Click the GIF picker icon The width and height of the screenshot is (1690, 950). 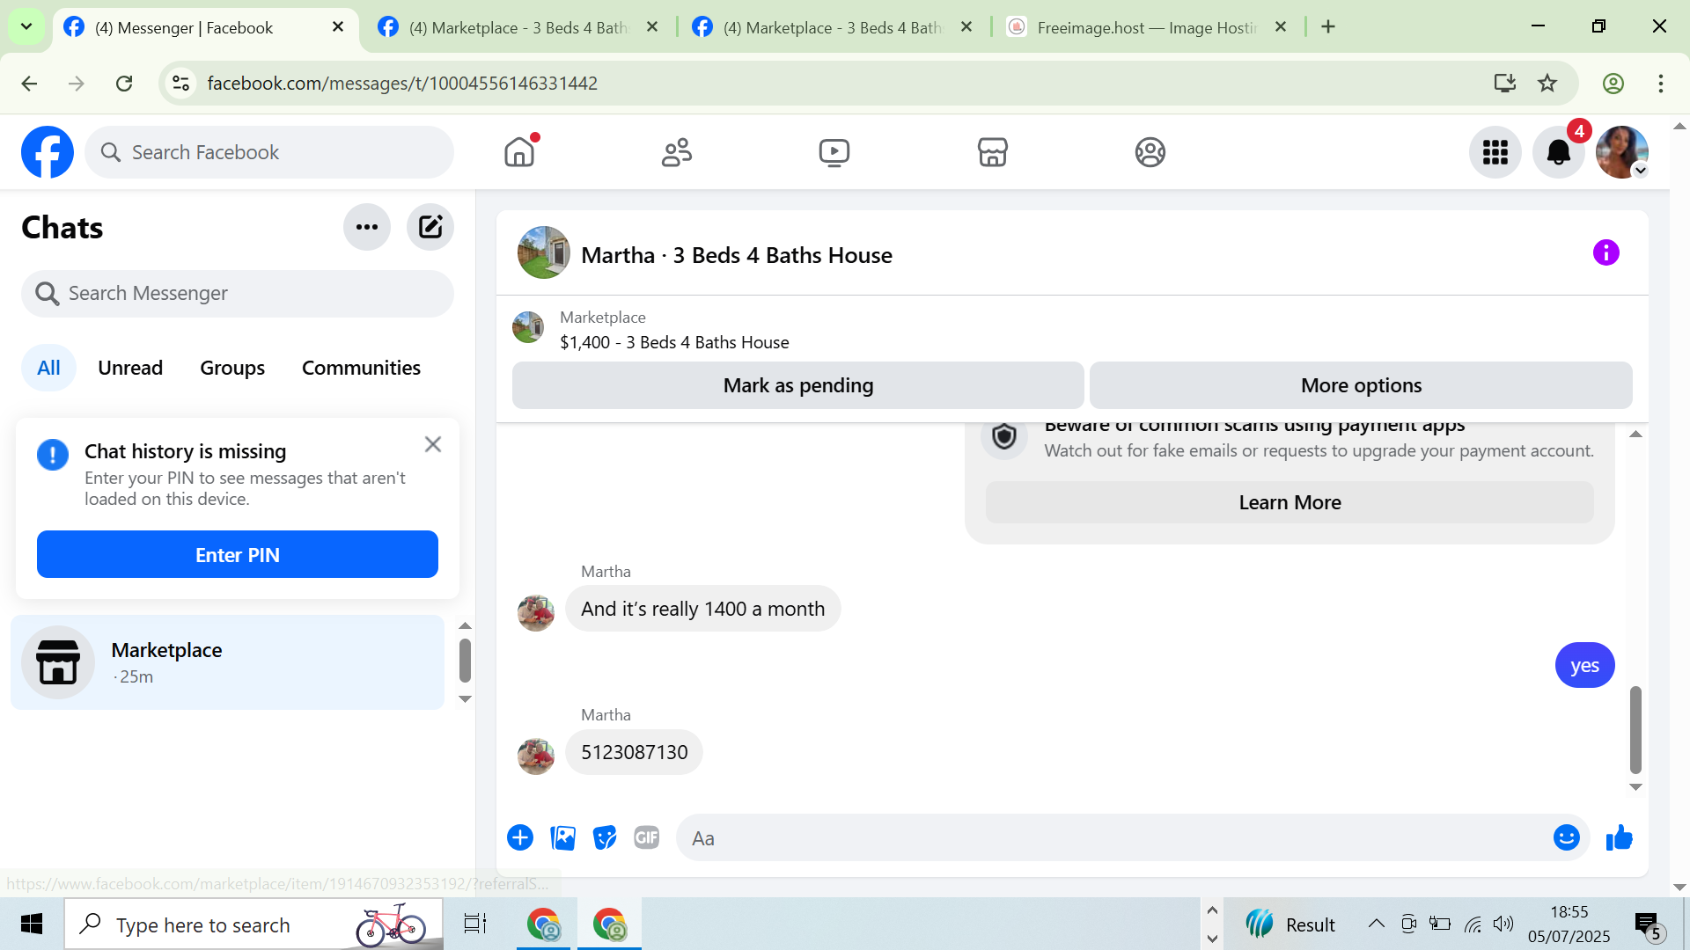[x=647, y=837]
